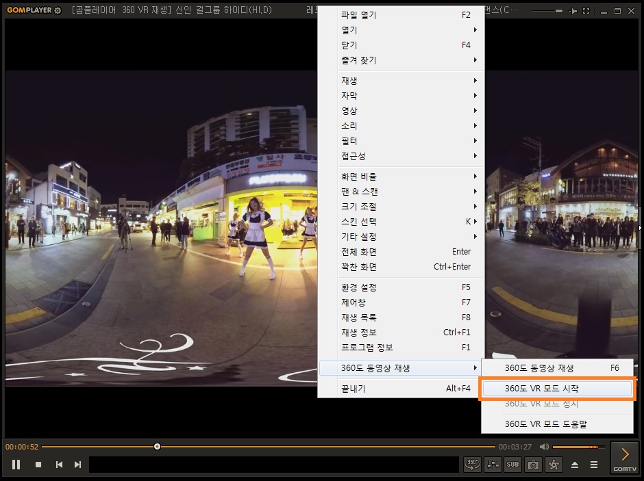Viewport: 644px width, 481px height.
Task: Adjust the volume slider bar
Action: [579, 447]
